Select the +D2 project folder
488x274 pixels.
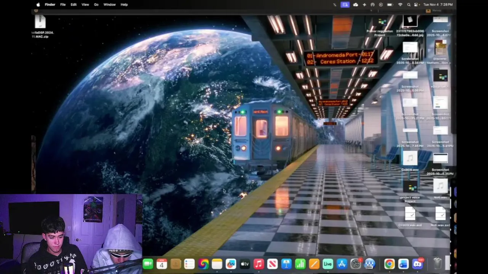pyautogui.click(x=440, y=76)
